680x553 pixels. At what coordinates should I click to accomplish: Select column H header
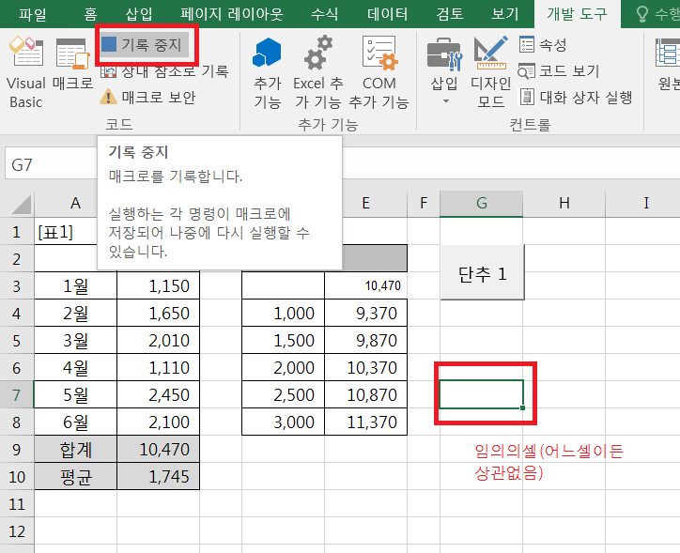[564, 203]
